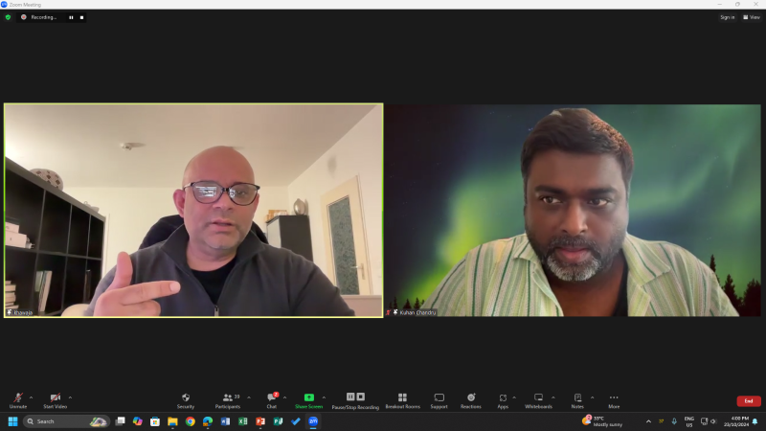The image size is (766, 431).
Task: Open Whiteboards
Action: [538, 398]
